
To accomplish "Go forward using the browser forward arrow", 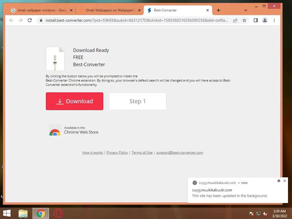I will tap(21, 20).
